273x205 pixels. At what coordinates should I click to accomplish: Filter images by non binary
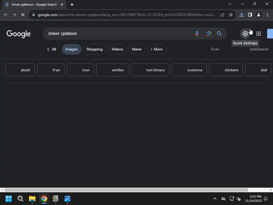150,70
